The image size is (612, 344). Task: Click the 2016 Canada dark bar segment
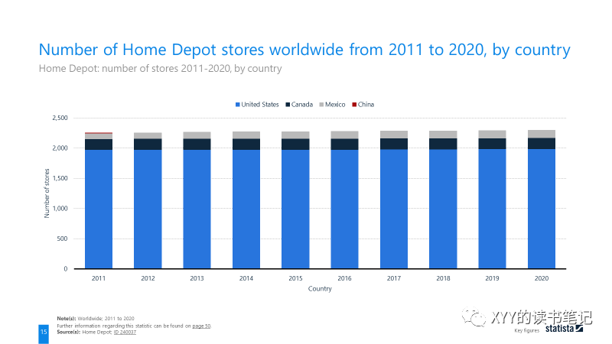click(x=344, y=144)
